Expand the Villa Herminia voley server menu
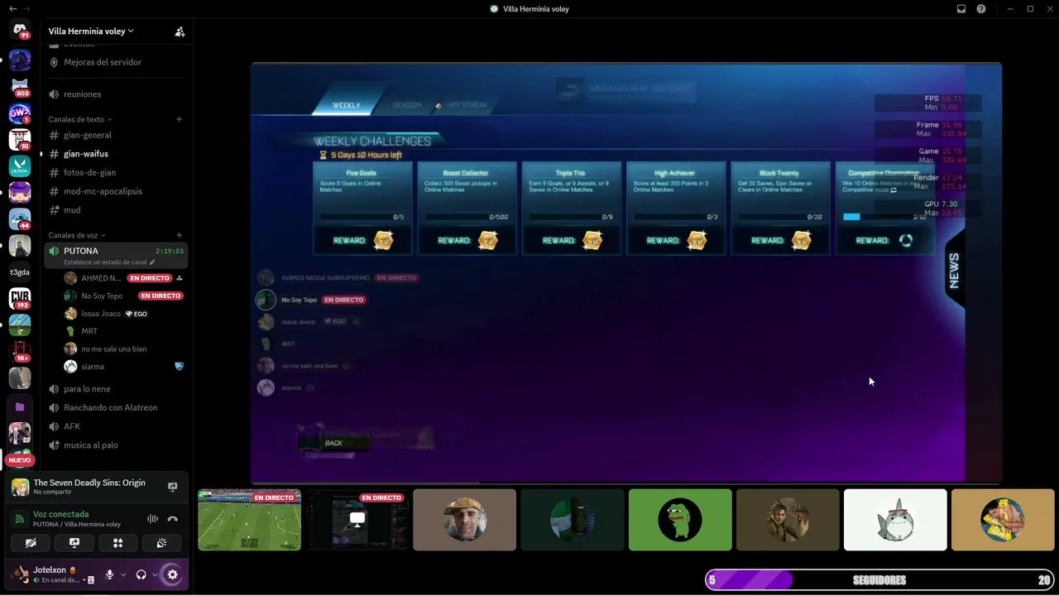The image size is (1059, 596). coord(91,31)
